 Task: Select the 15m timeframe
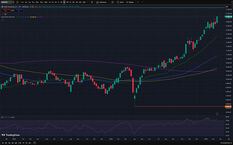pyautogui.click(x=42, y=2)
